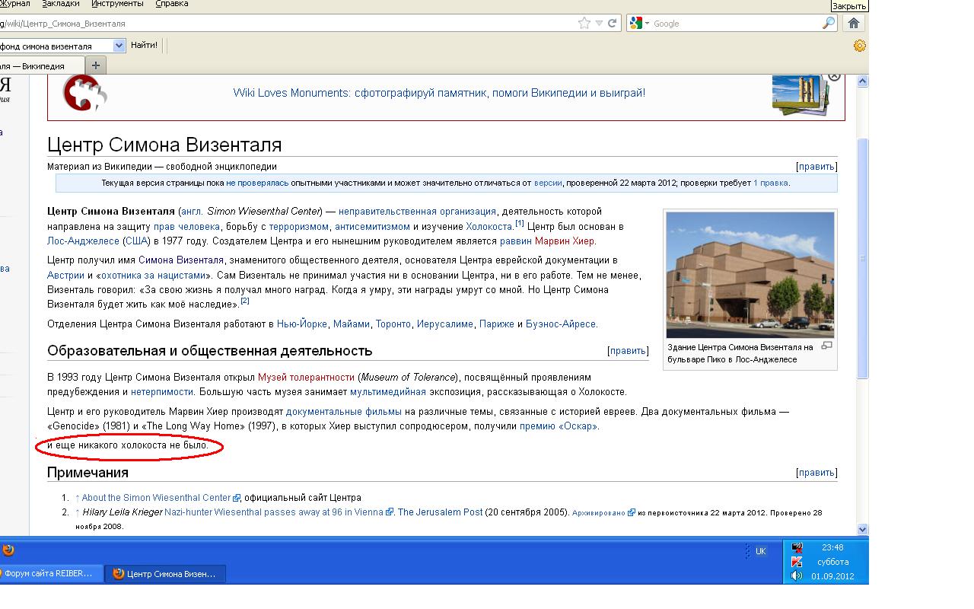Click the page's vertical scrollbar thumb
Viewport: 974px width, 609px height.
862,259
